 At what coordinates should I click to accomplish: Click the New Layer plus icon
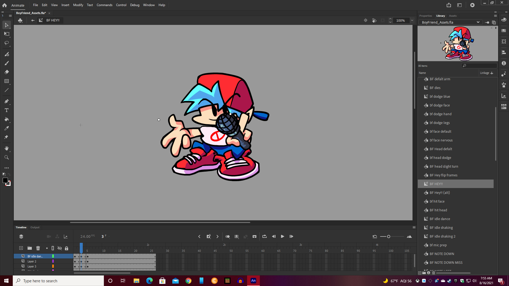[x=21, y=248]
